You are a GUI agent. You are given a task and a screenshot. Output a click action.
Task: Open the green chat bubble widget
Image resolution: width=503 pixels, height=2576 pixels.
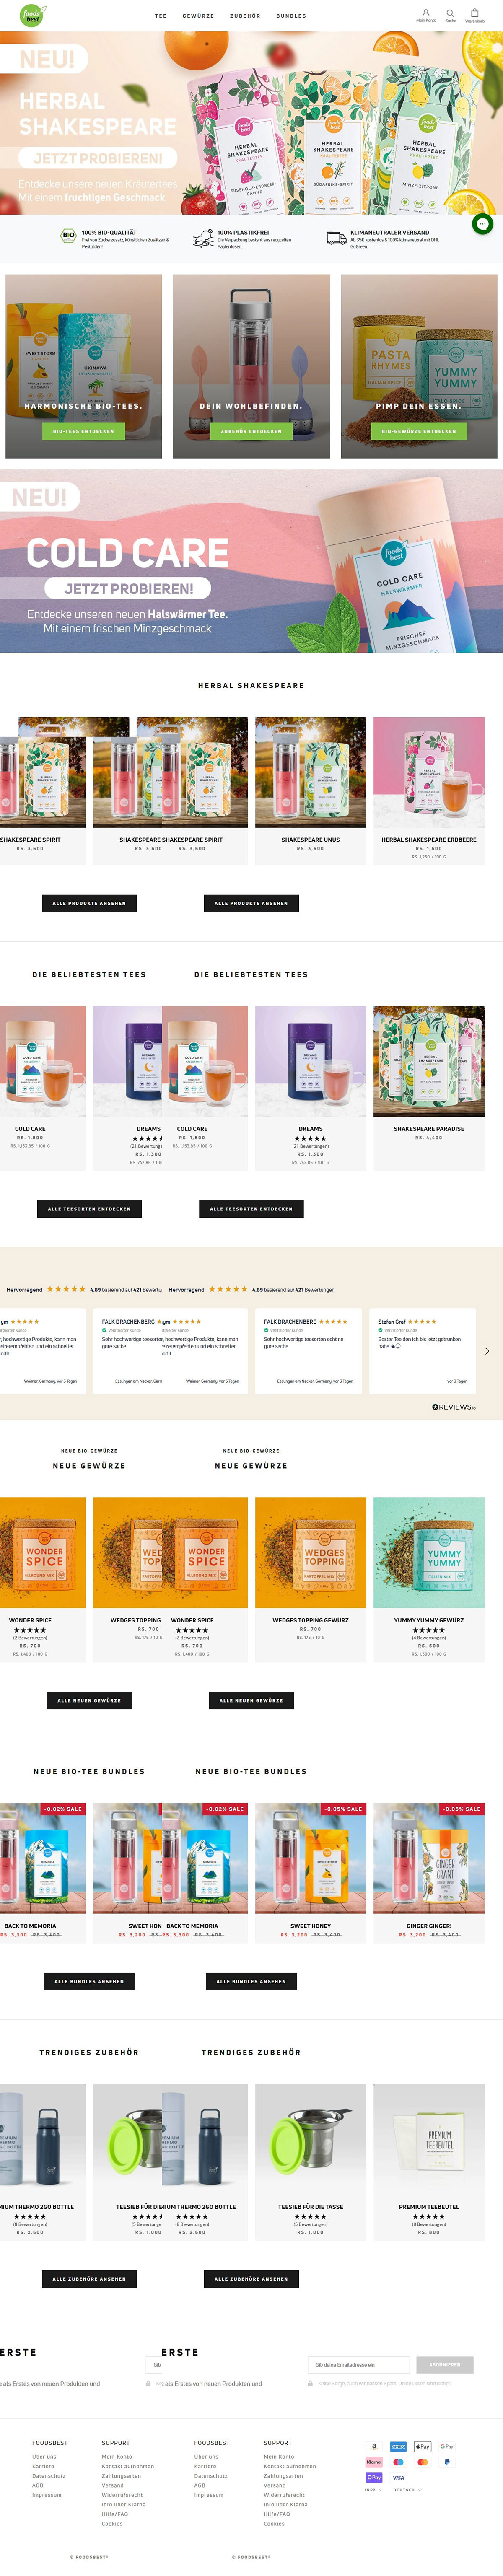coord(482,224)
